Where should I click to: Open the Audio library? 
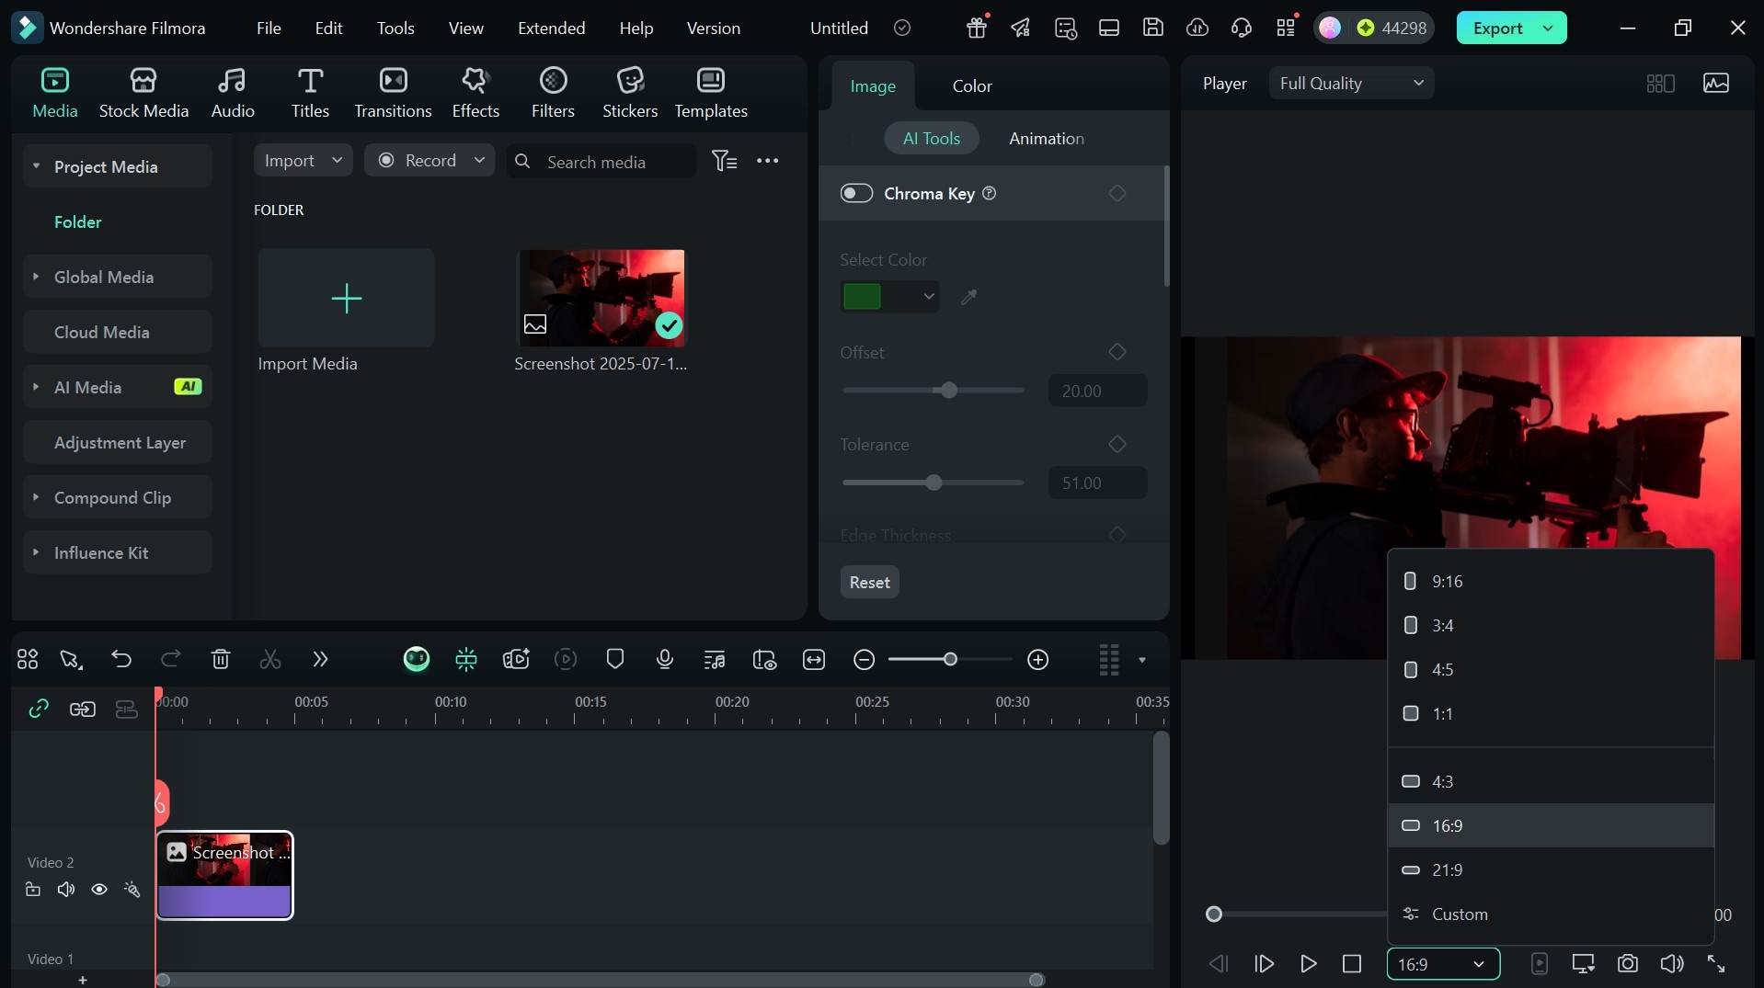[233, 93]
